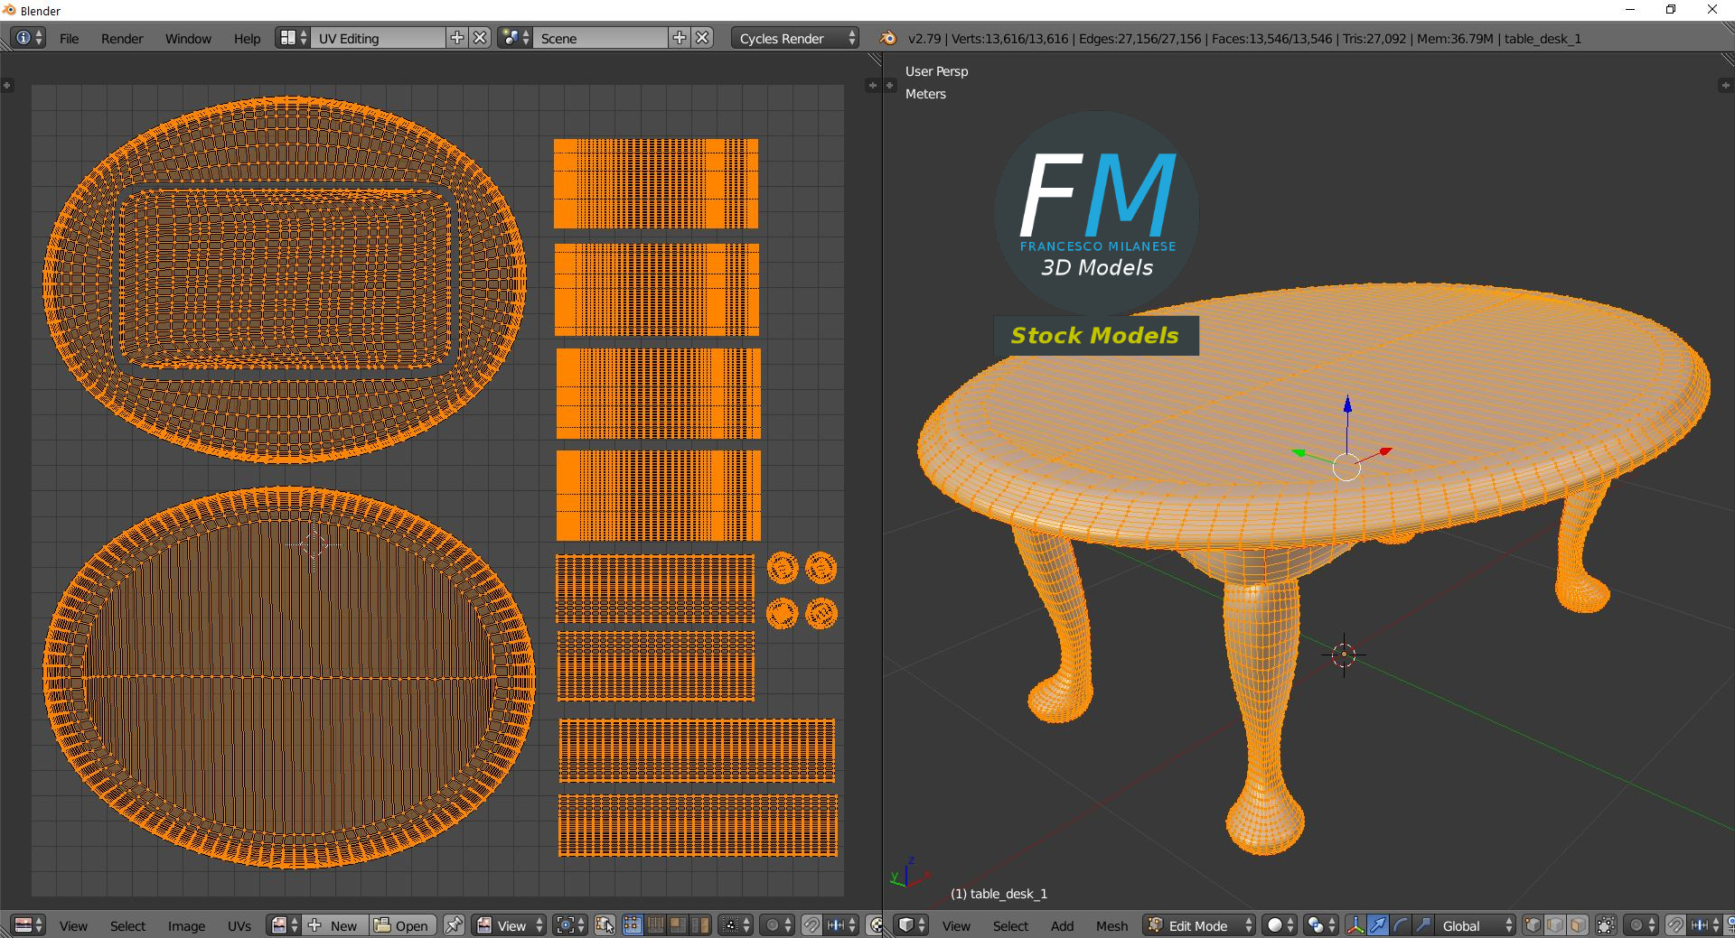Toggle snapping magnet in 3D viewport
This screenshot has width=1735, height=938.
click(1675, 925)
